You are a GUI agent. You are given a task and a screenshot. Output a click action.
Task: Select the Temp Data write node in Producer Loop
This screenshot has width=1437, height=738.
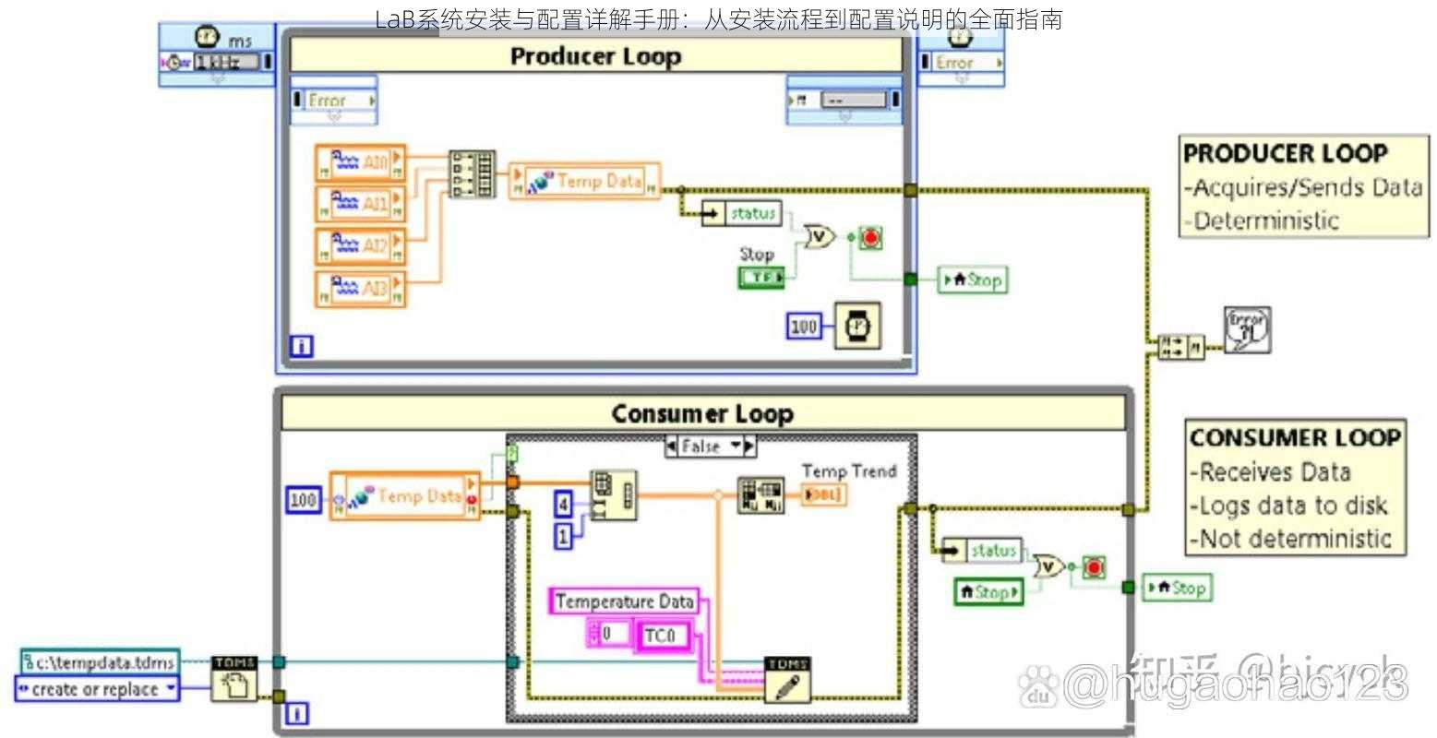point(585,182)
